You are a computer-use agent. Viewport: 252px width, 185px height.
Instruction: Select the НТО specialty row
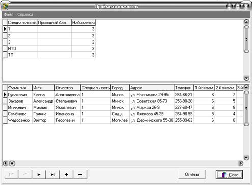click(49, 49)
